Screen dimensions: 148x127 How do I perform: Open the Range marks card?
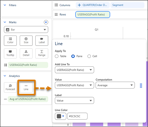click(42, 53)
